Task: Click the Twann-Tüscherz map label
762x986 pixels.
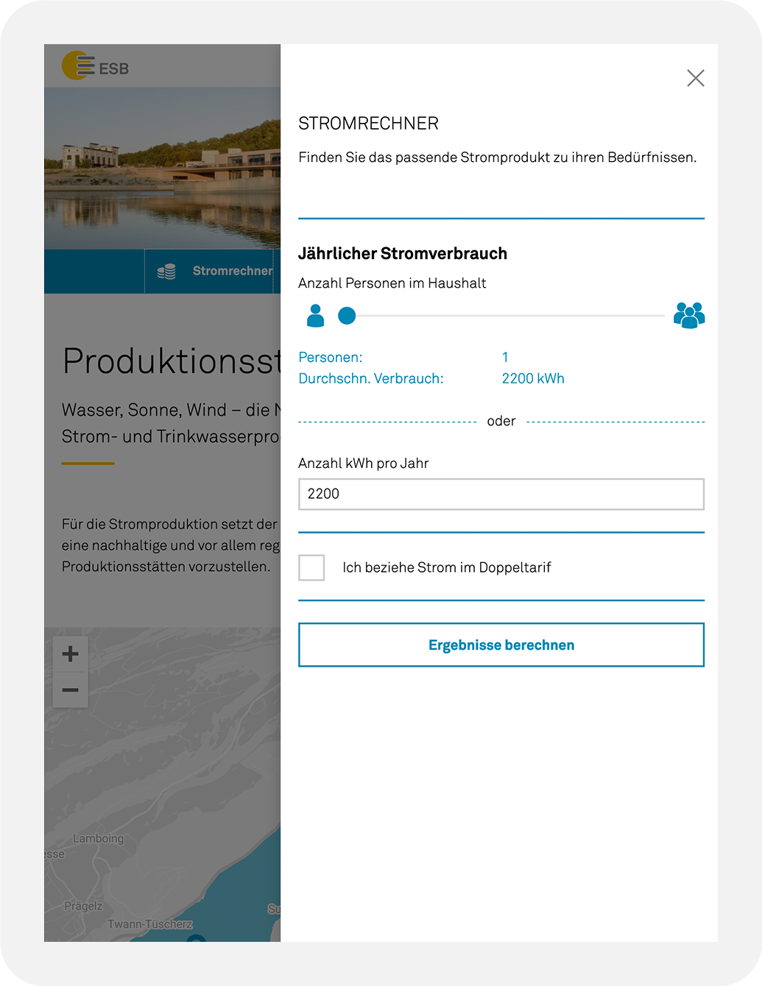Action: coord(149,924)
